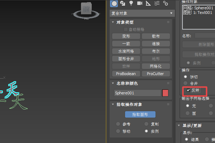
Task: Click the 对象类型 rollout grip handle
Action: [168, 22]
